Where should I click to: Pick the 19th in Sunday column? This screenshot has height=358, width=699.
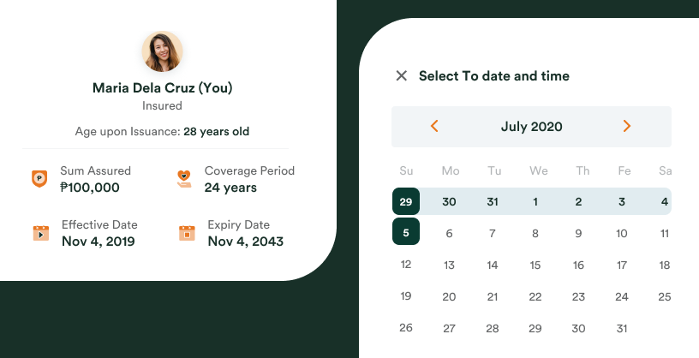[406, 296]
